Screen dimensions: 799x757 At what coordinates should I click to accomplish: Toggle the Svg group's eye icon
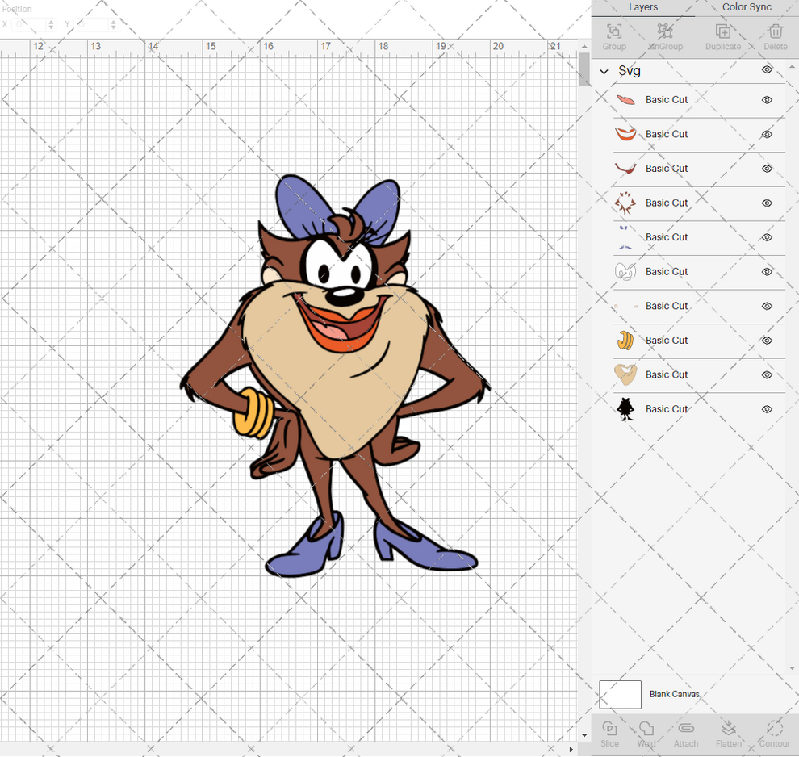coord(767,70)
